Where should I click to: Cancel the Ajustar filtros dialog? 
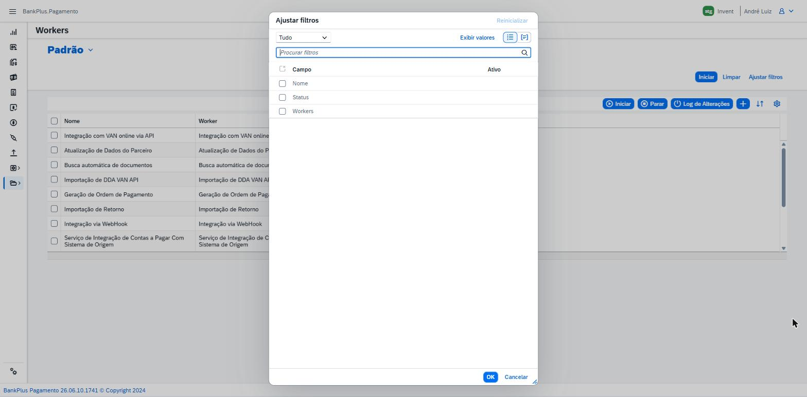(516, 377)
